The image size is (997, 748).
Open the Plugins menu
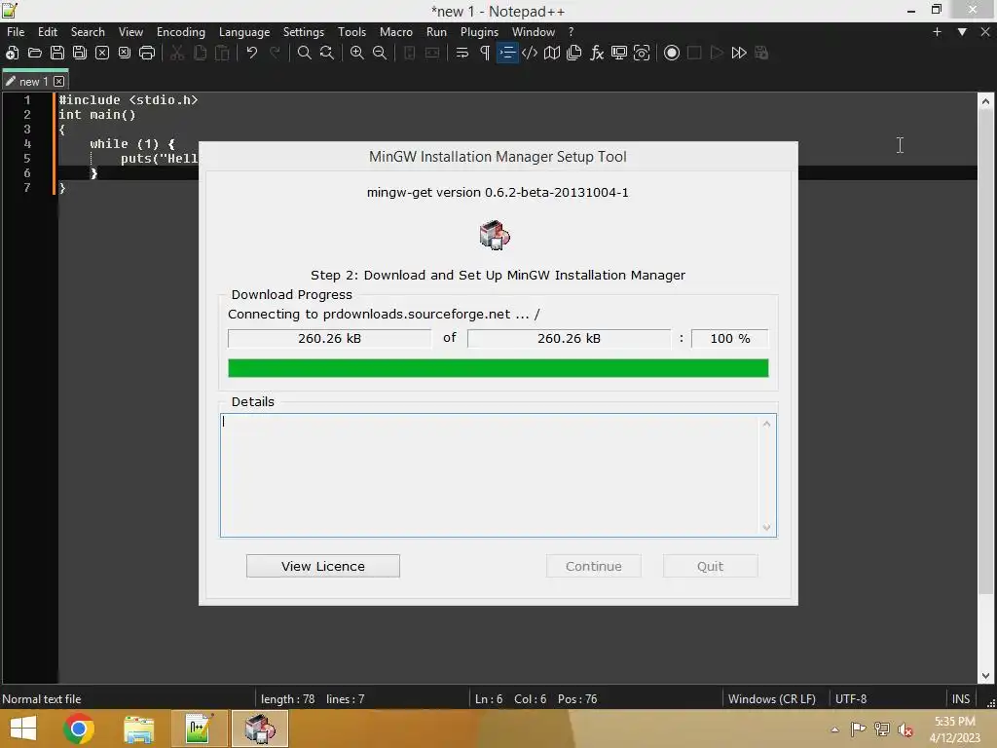pos(479,32)
